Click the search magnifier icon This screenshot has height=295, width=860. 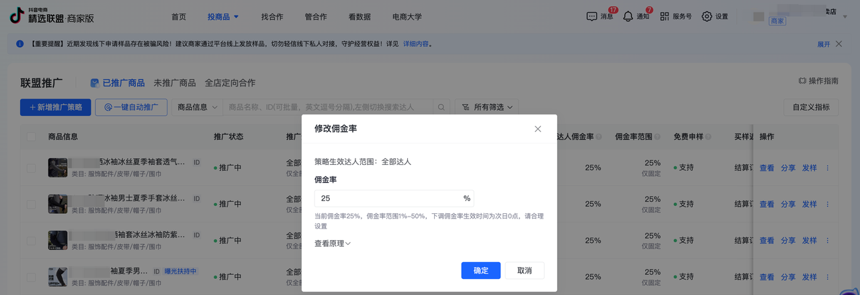coord(441,107)
